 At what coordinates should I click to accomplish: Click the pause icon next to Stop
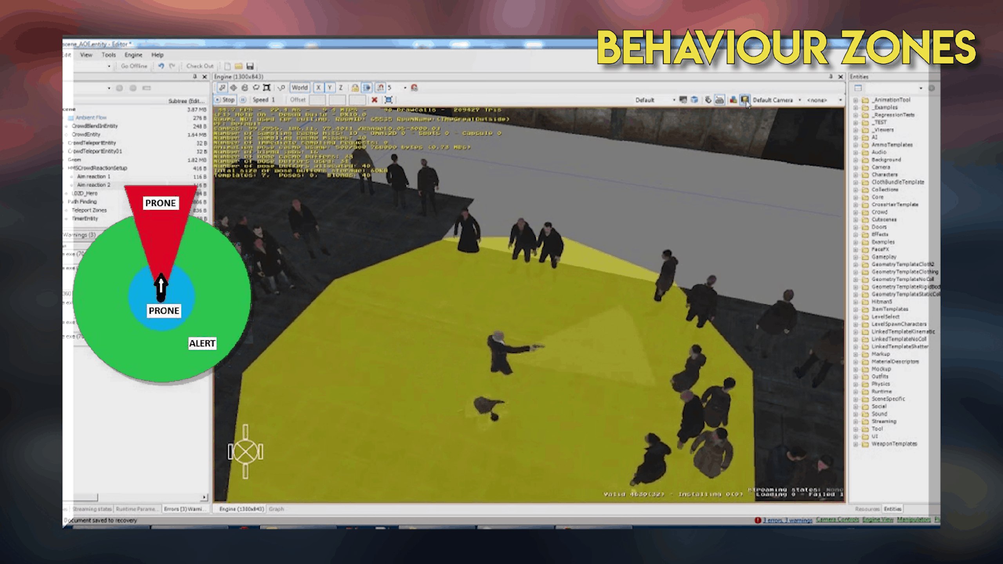click(x=243, y=100)
